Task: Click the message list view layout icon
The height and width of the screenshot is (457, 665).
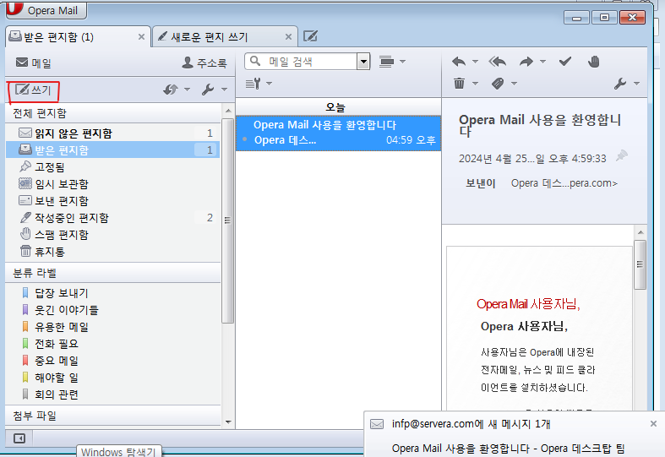Action: [386, 62]
